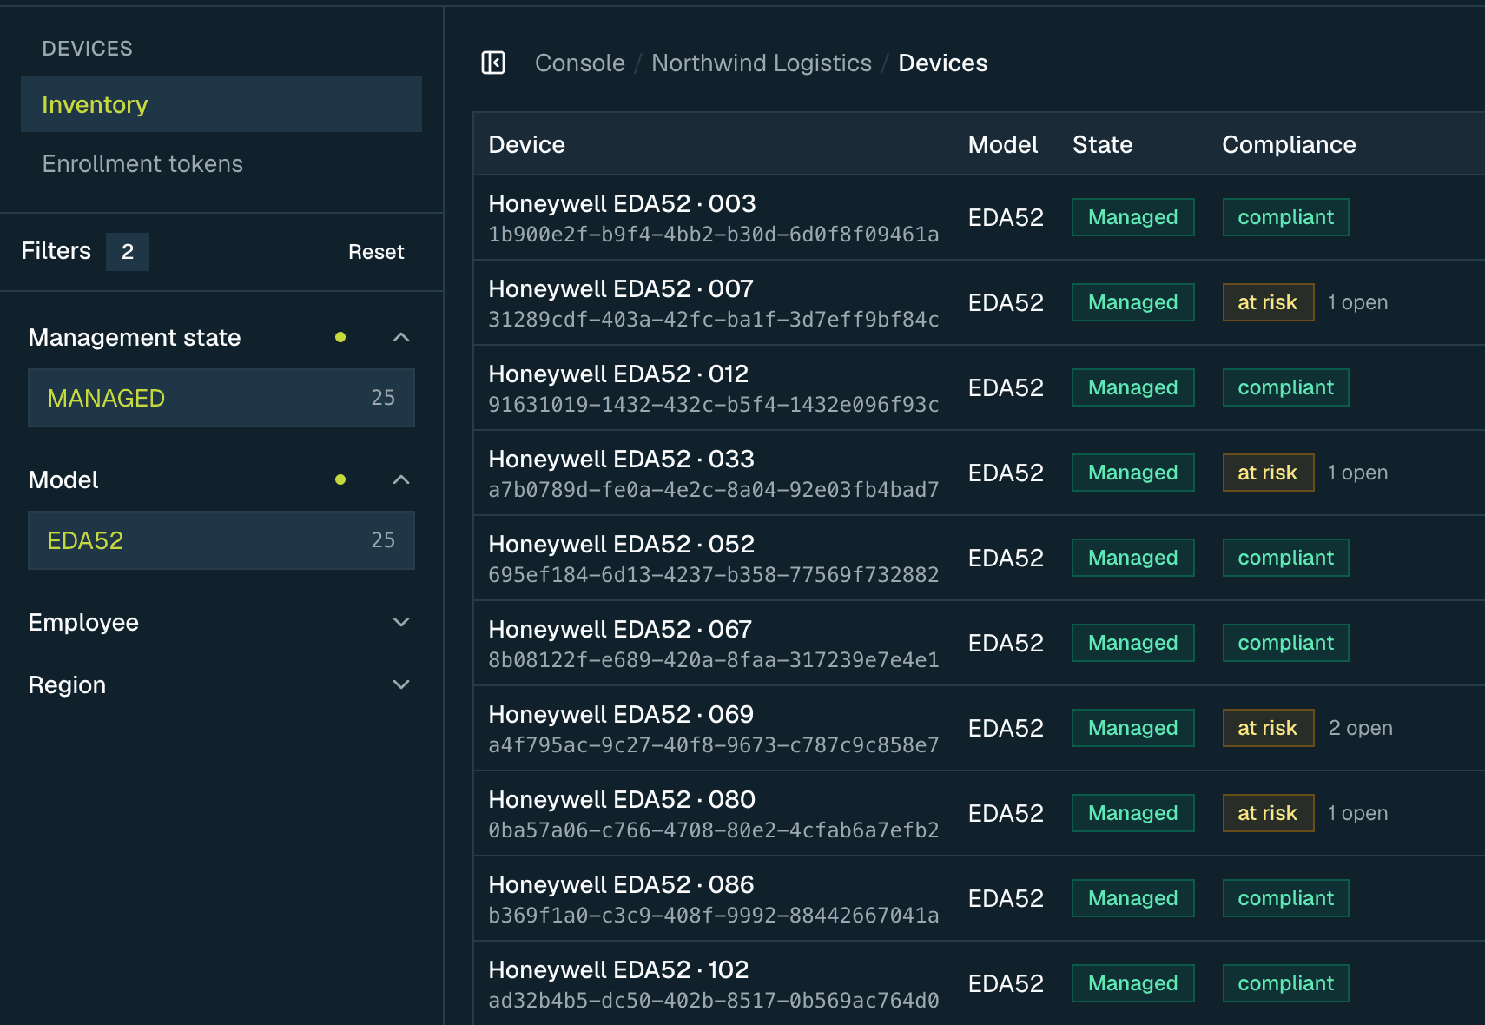Screen dimensions: 1485x1025
Task: Toggle the sidebar panel icon
Action: [493, 63]
